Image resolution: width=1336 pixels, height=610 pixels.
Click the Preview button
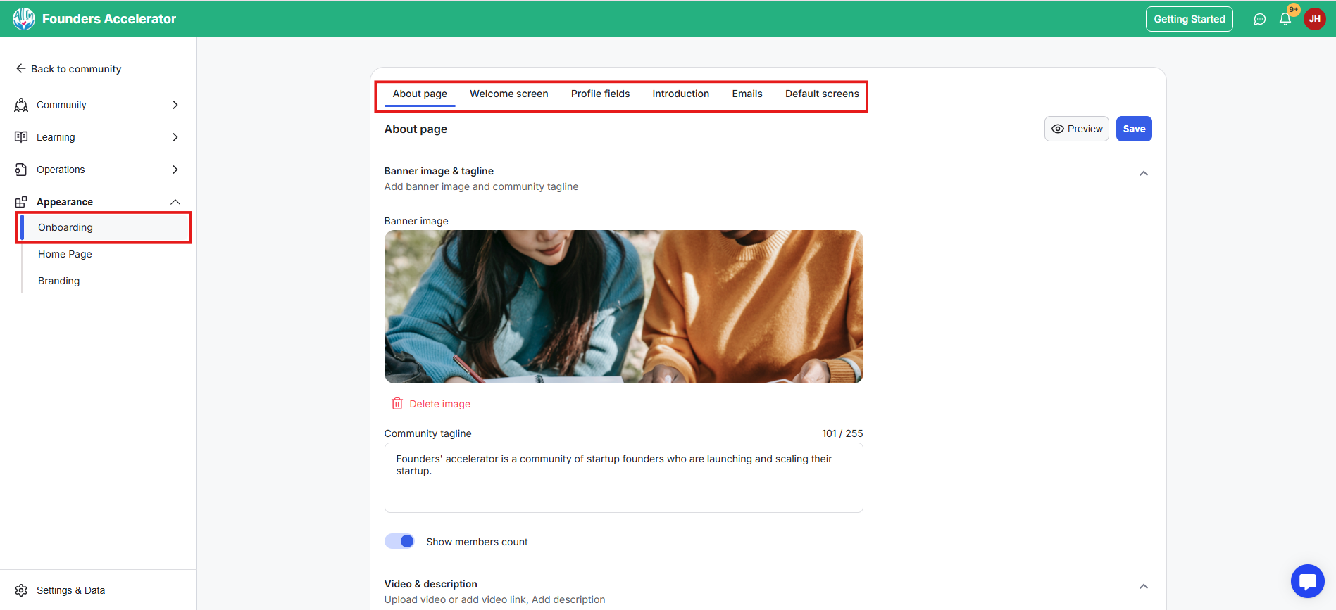click(x=1077, y=129)
